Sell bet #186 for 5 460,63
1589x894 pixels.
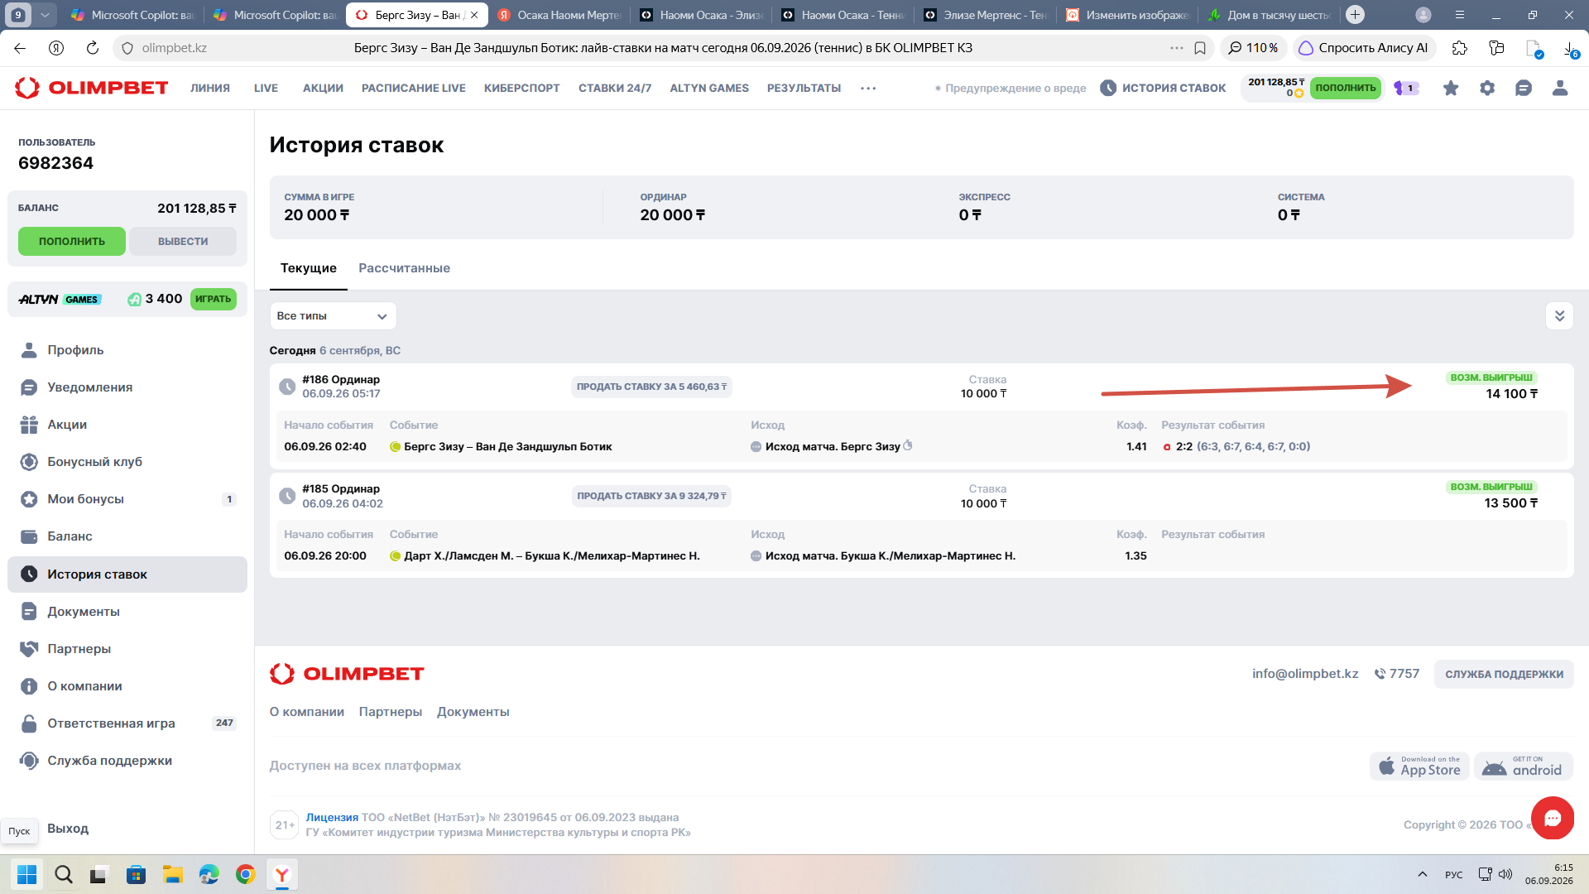click(x=651, y=387)
